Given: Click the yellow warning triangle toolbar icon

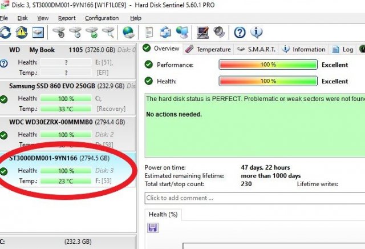Looking at the screenshot, I should [22, 32].
